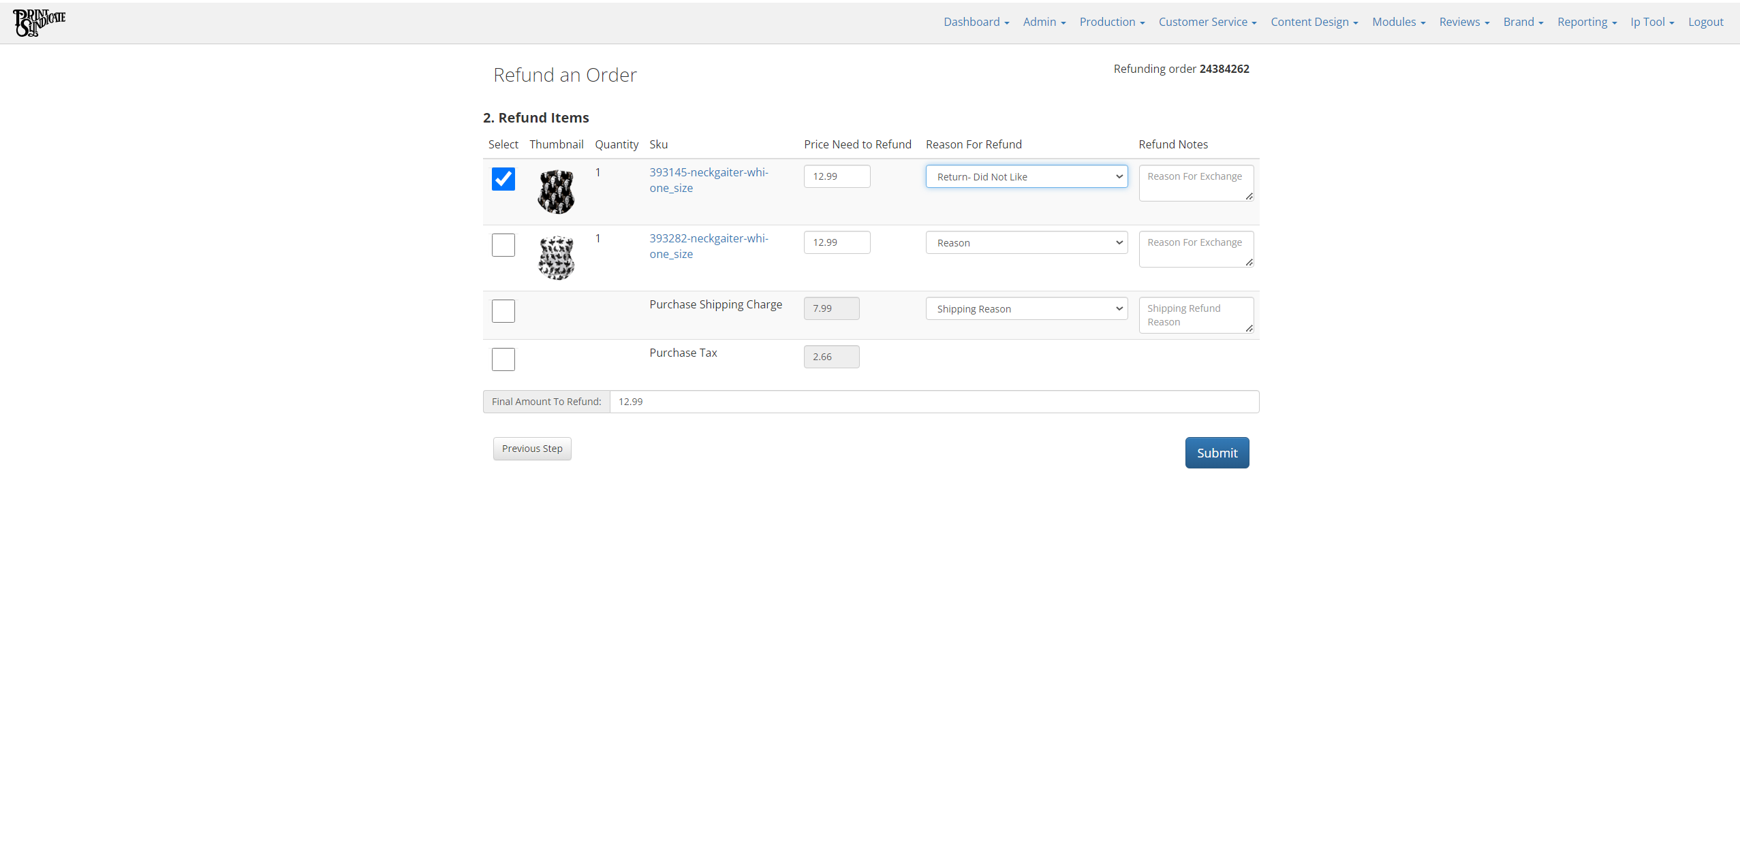Click the Print Syndicate logo
The height and width of the screenshot is (851, 1740).
[40, 22]
